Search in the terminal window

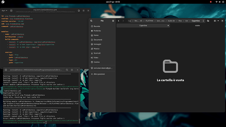point(67,70)
